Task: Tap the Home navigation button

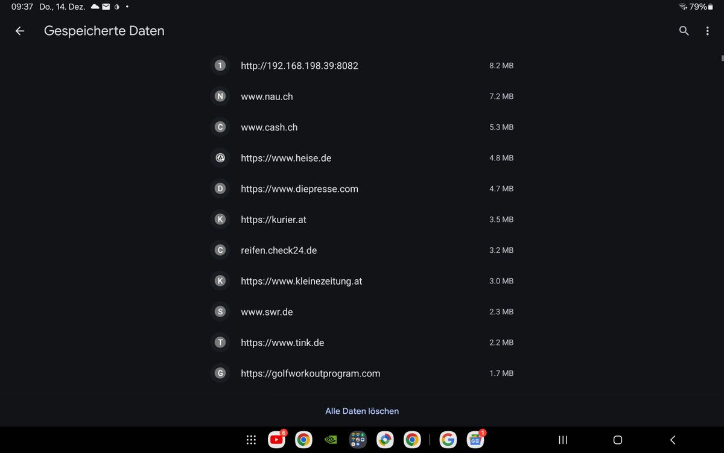Action: tap(617, 440)
